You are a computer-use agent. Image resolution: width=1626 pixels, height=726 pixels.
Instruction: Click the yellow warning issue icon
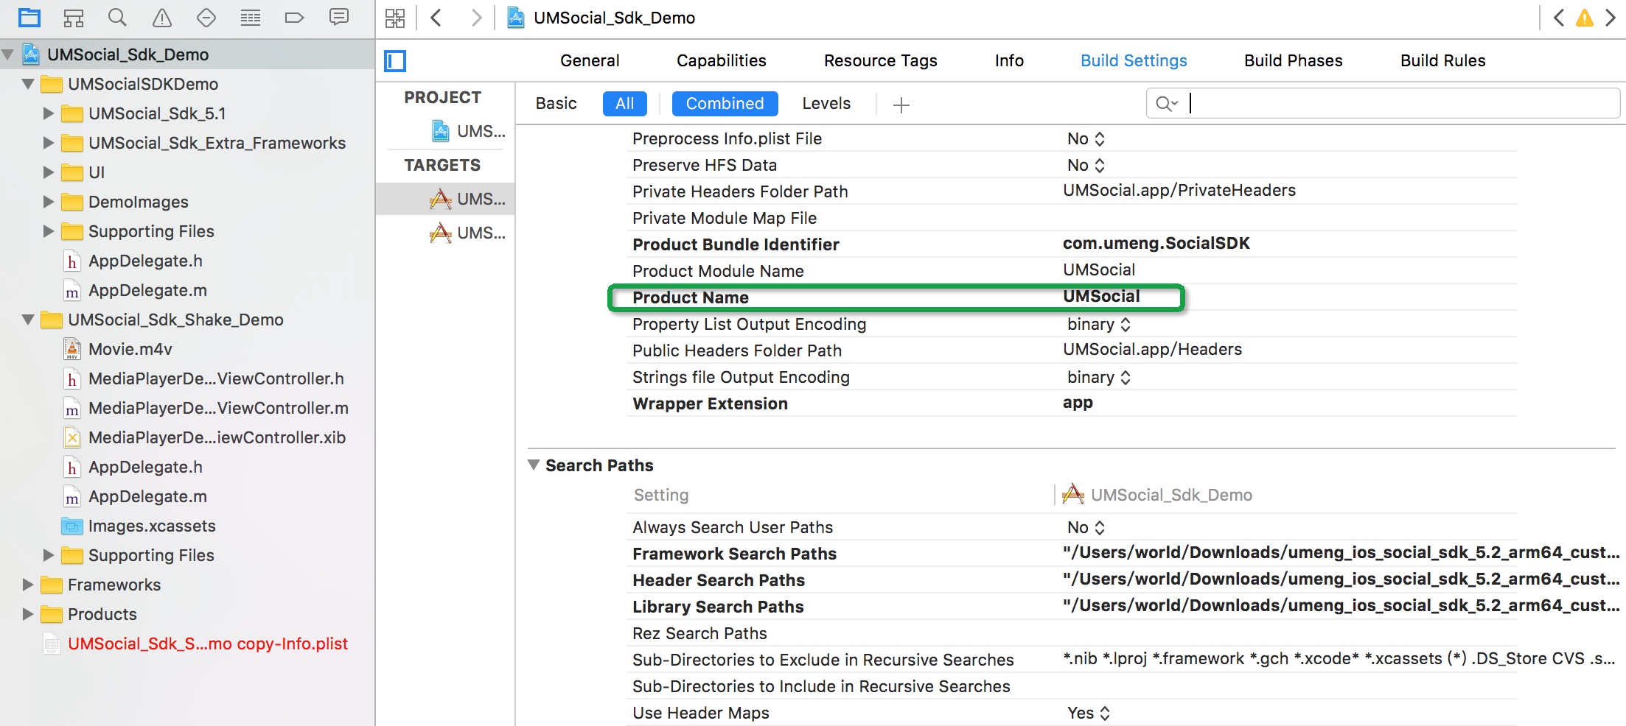pos(1584,18)
